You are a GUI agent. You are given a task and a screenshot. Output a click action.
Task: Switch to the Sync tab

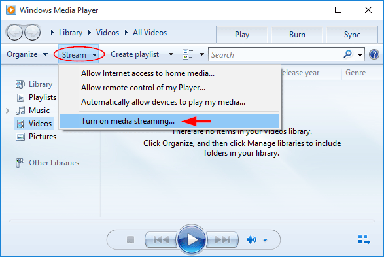(352, 35)
